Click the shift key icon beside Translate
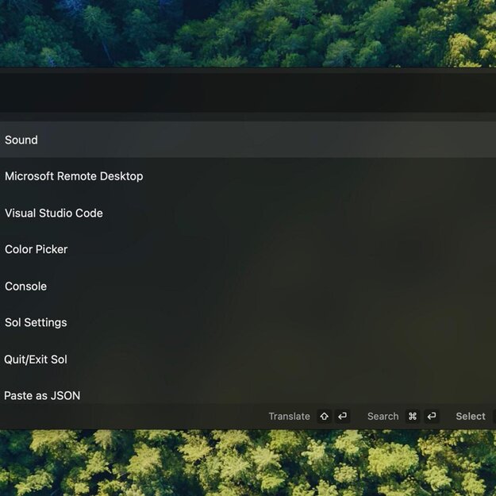The width and height of the screenshot is (496, 496). coord(325,417)
